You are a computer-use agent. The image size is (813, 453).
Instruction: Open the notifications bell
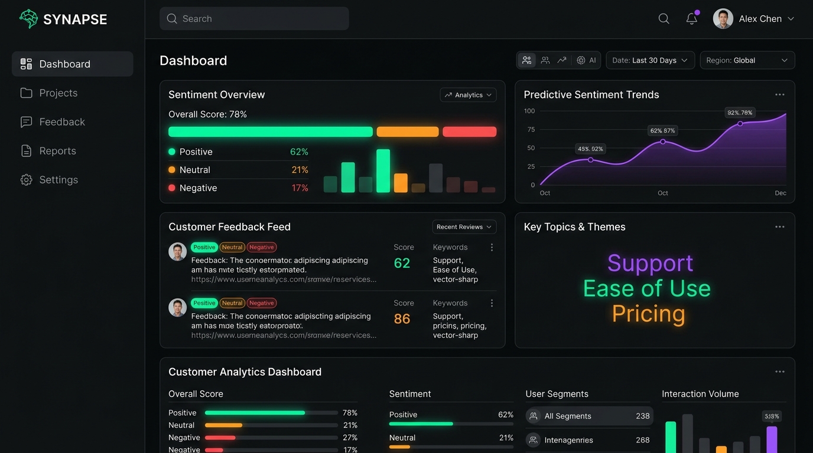(692, 19)
